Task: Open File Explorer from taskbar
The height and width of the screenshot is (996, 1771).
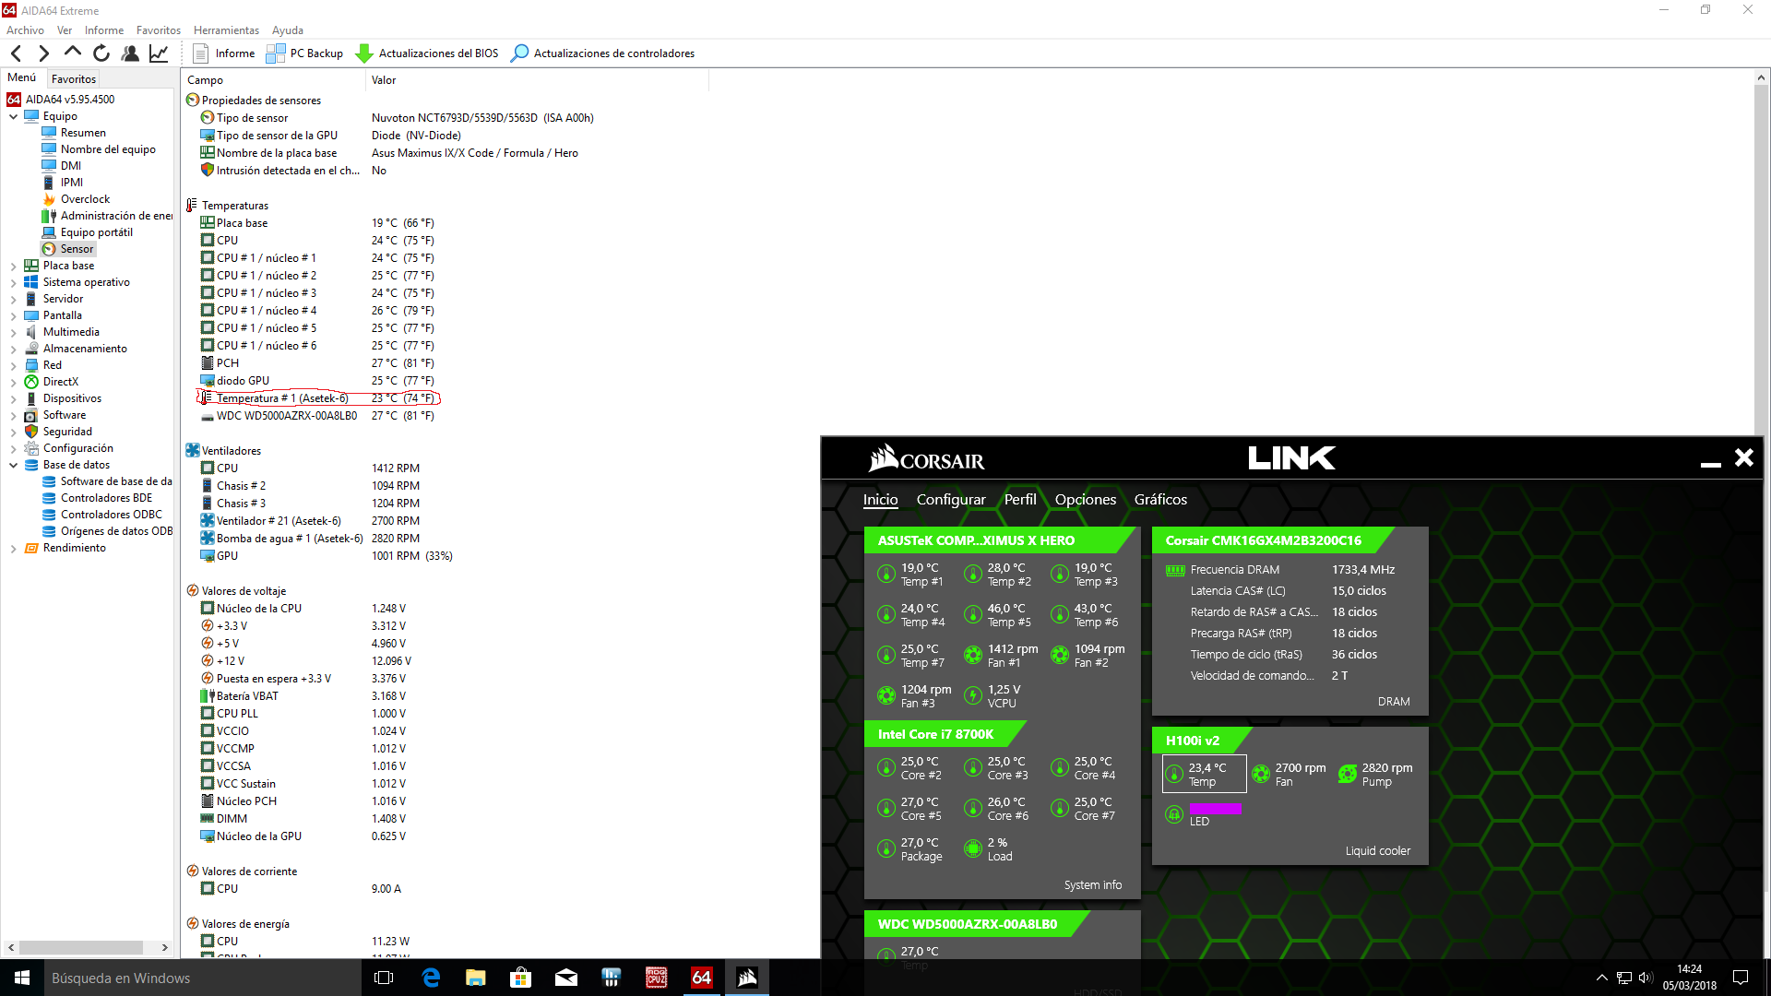Action: [476, 978]
